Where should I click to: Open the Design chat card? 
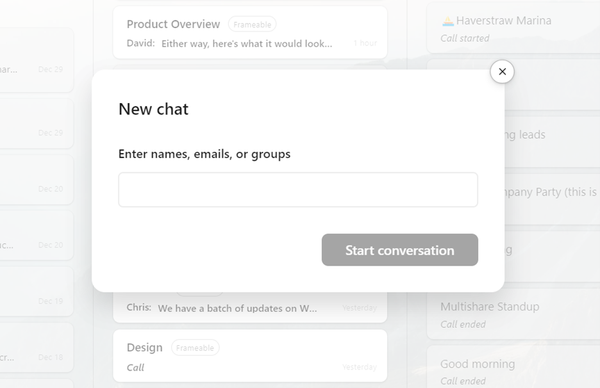[250, 356]
